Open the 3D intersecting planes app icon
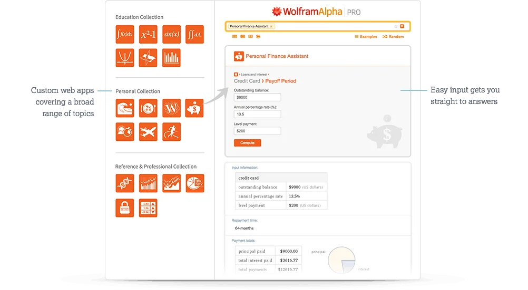This screenshot has width=528, height=290. (x=148, y=58)
